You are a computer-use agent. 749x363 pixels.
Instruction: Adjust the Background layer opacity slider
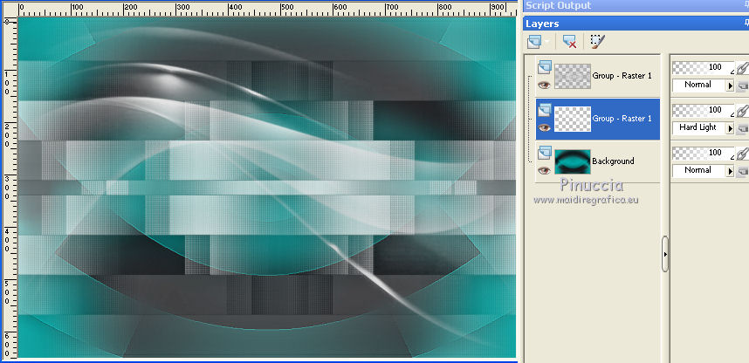pos(703,153)
